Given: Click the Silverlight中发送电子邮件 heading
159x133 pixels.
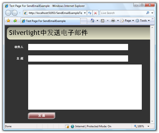Looking at the screenshot, I should tap(48, 33).
